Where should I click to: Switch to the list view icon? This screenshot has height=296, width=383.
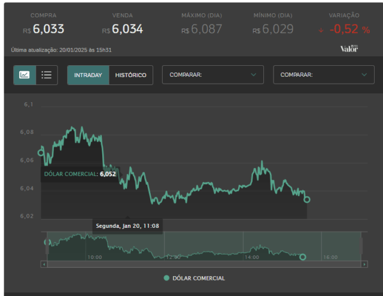pos(47,75)
